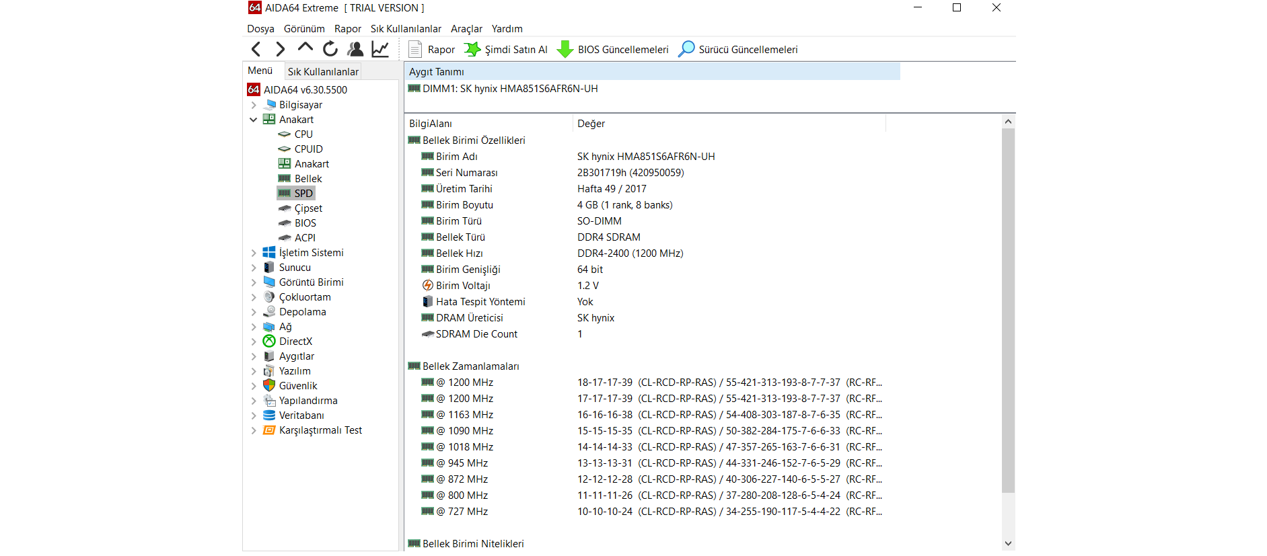1267x556 pixels.
Task: Select the ACPI icon in tree
Action: (x=285, y=238)
